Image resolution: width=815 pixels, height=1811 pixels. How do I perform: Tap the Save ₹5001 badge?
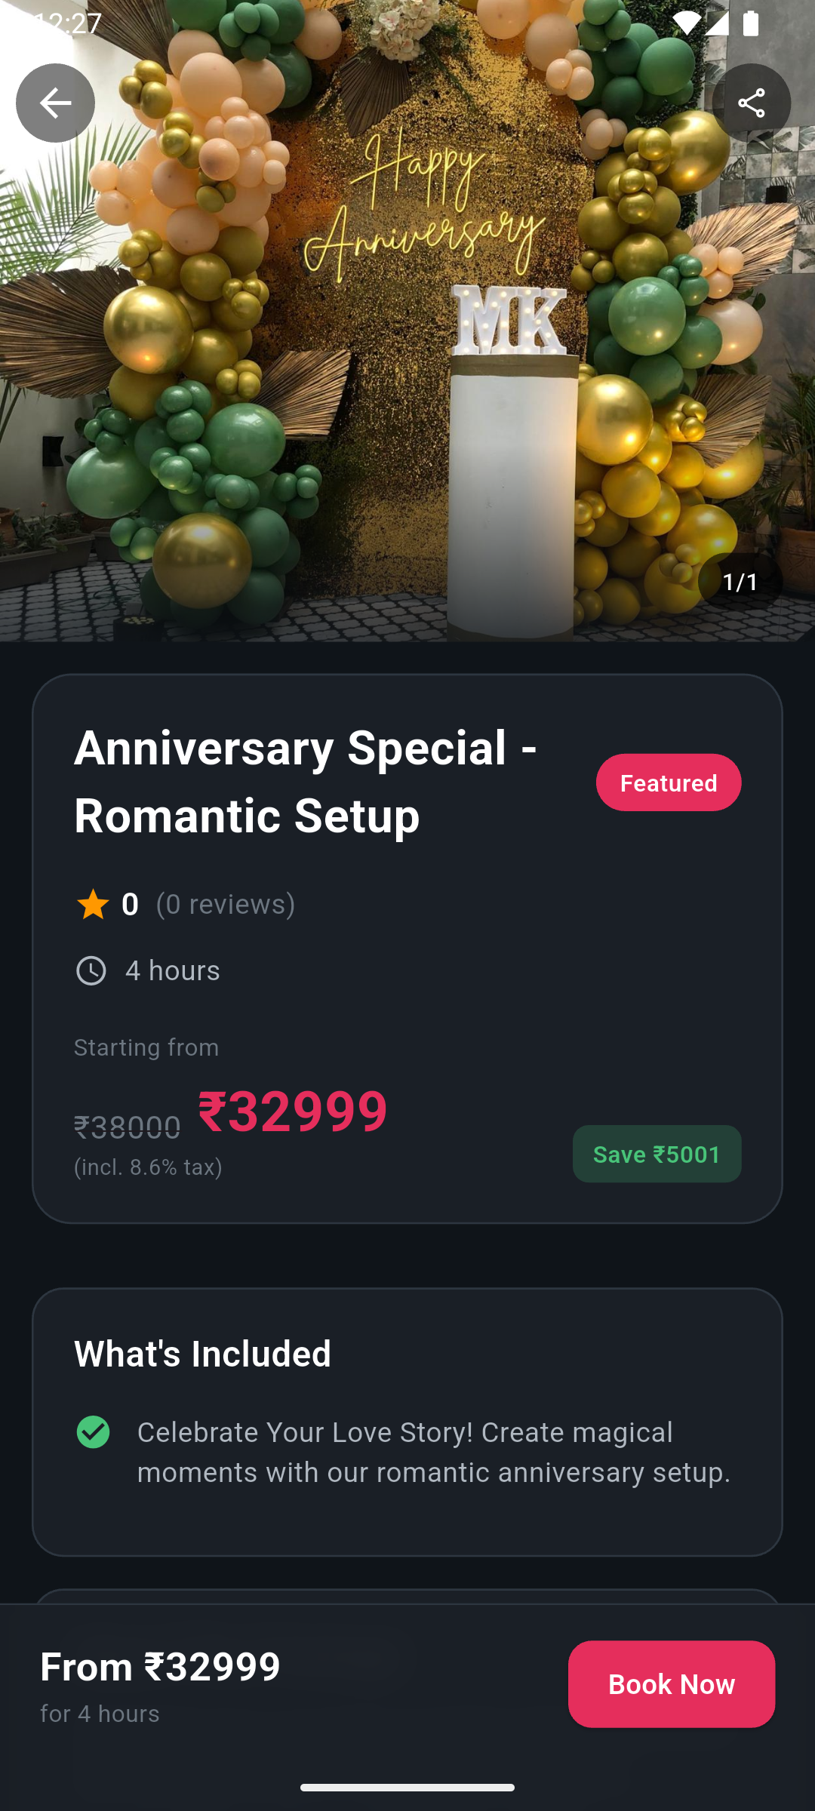pyautogui.click(x=657, y=1154)
